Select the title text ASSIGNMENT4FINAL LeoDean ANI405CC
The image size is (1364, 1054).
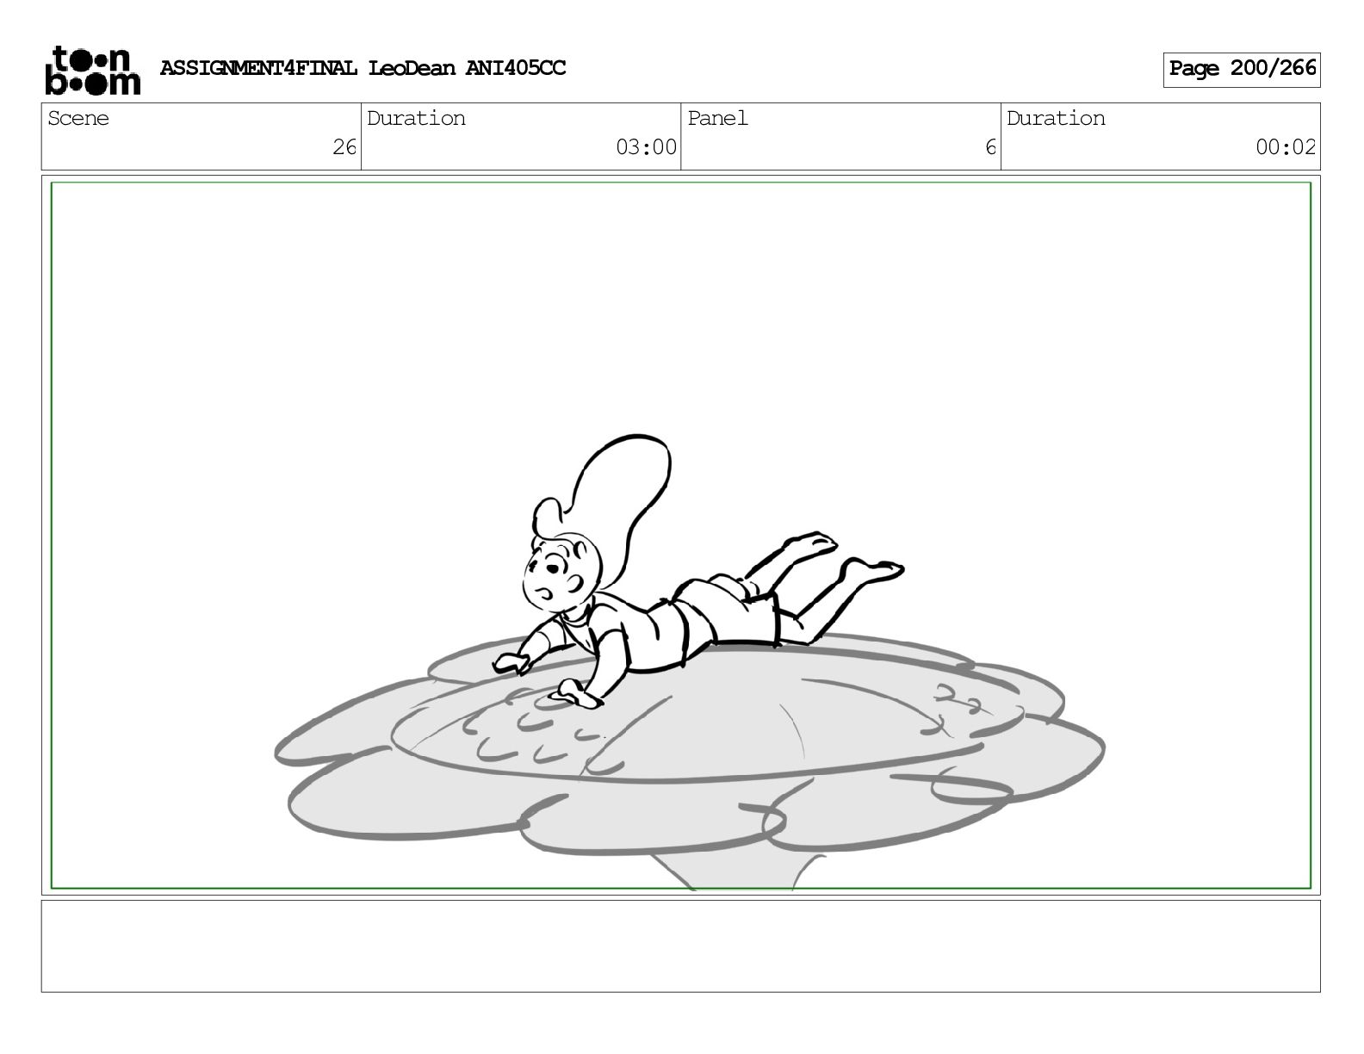click(x=363, y=69)
